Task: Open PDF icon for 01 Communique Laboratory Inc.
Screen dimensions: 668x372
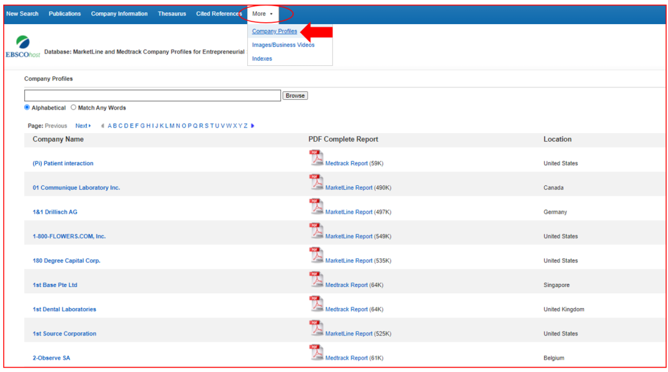Action: coord(316,182)
